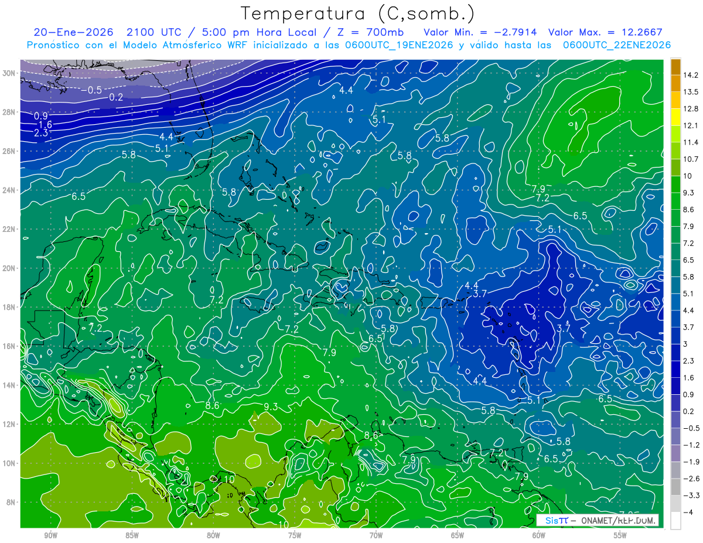Click the '-4' value on the color legend
The height and width of the screenshot is (543, 703).
pyautogui.click(x=689, y=513)
